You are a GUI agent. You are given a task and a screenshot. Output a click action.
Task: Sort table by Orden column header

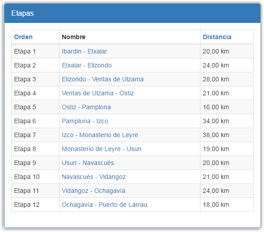(23, 37)
